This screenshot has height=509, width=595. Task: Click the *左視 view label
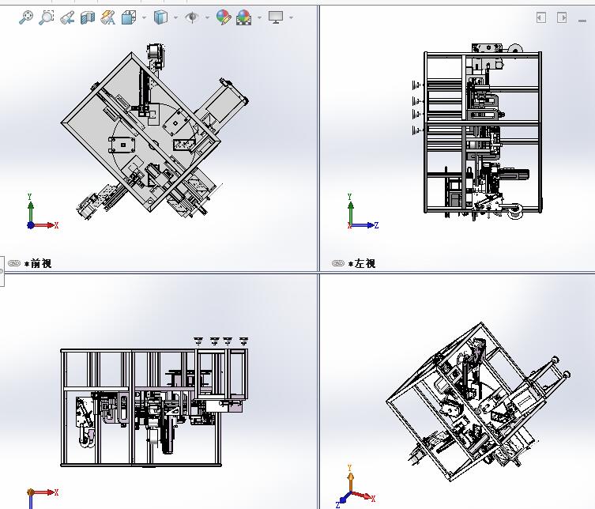coord(362,263)
